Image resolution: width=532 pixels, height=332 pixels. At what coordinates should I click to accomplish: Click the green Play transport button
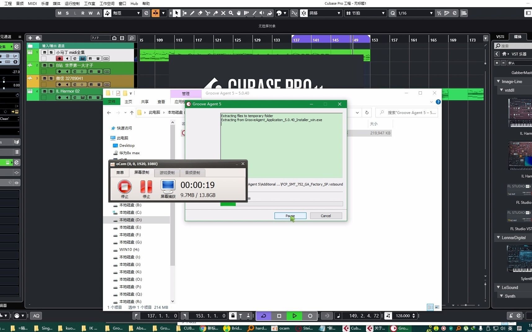[x=294, y=316]
